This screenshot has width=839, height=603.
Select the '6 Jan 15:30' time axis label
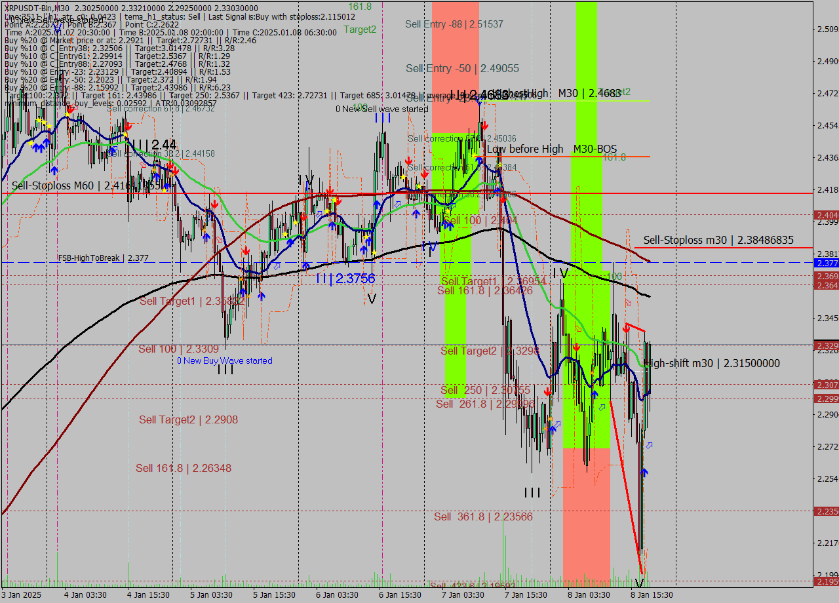400,595
